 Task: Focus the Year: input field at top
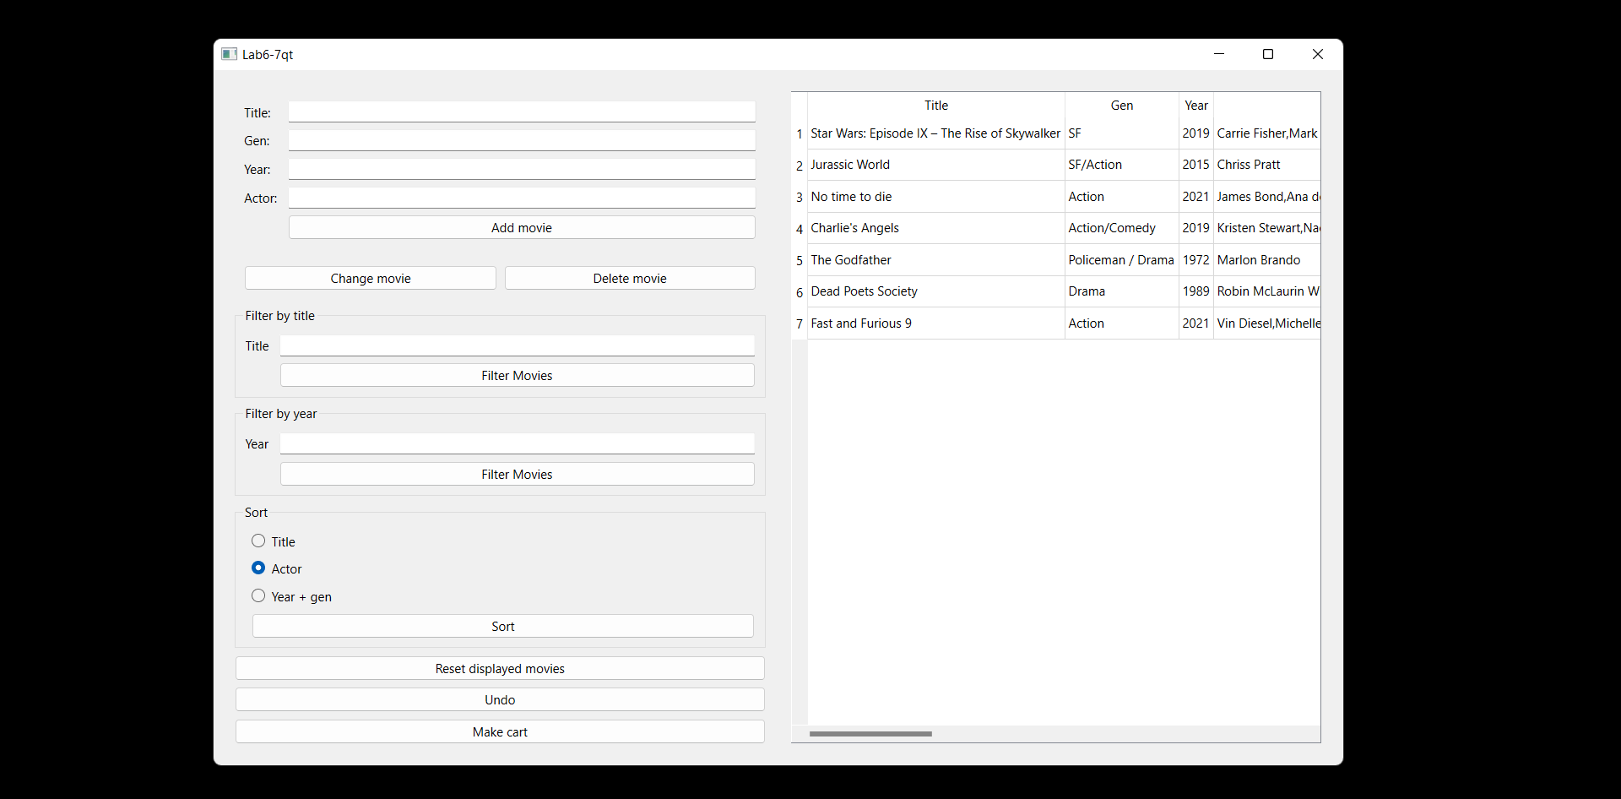coord(522,170)
